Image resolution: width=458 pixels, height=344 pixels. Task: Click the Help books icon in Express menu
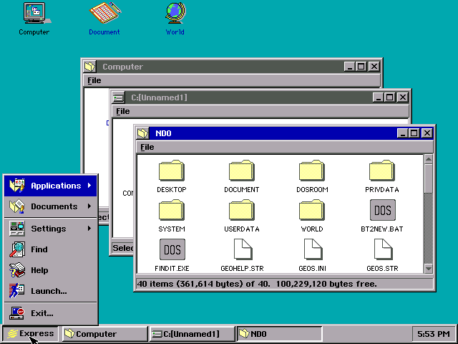pyautogui.click(x=16, y=270)
